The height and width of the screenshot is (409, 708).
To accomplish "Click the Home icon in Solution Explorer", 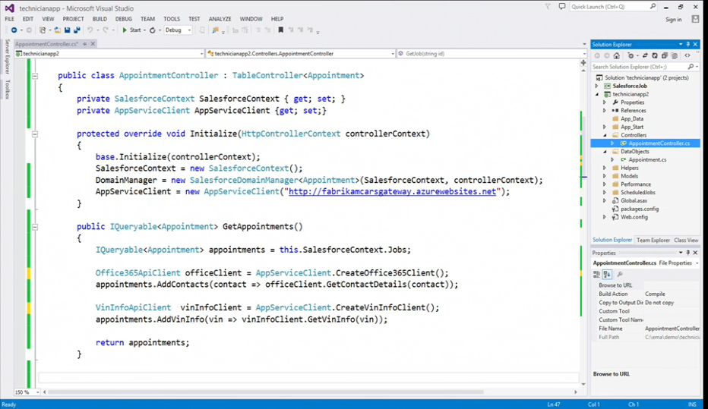I will pos(616,55).
